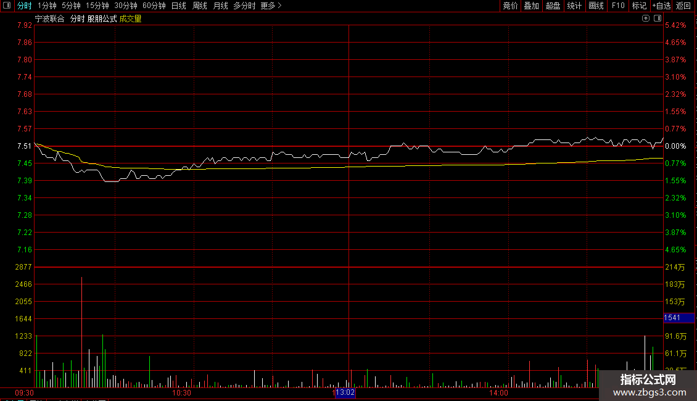Select the 15分钟 period tab
This screenshot has width=697, height=401.
[x=97, y=6]
